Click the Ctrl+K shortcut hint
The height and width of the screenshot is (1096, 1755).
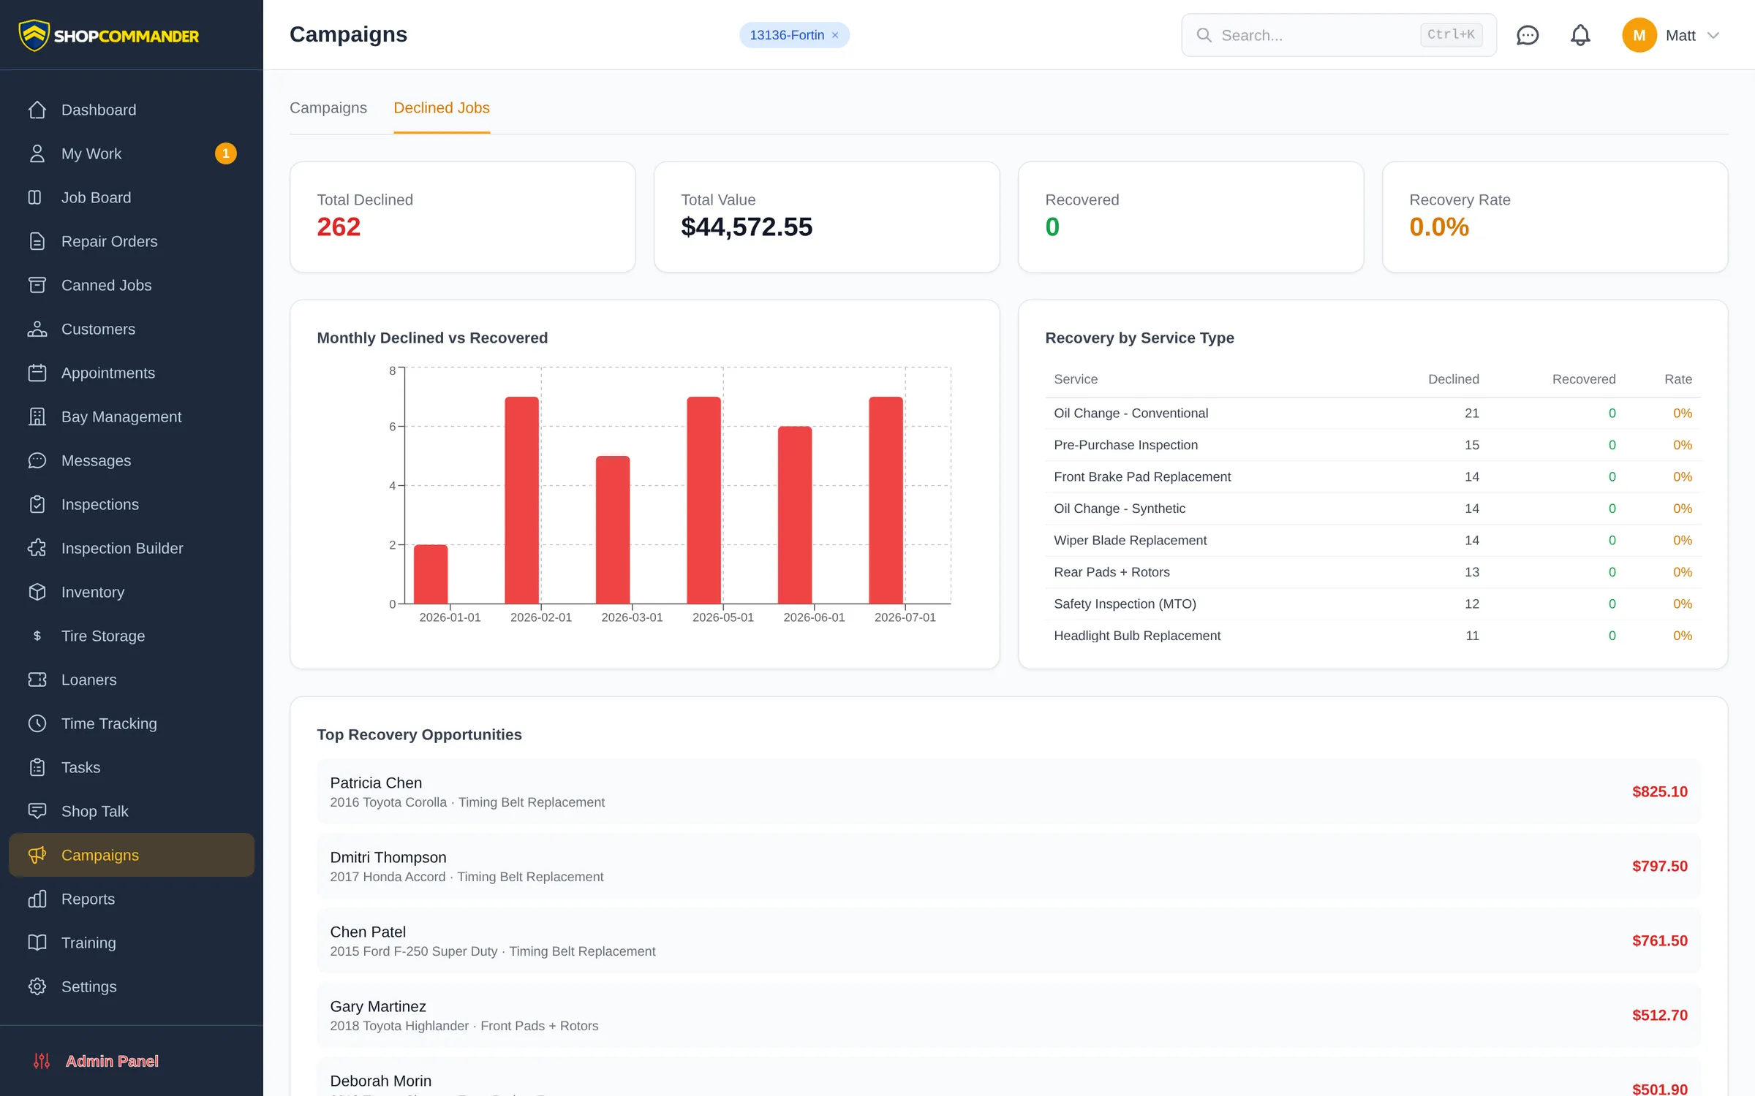coord(1451,34)
